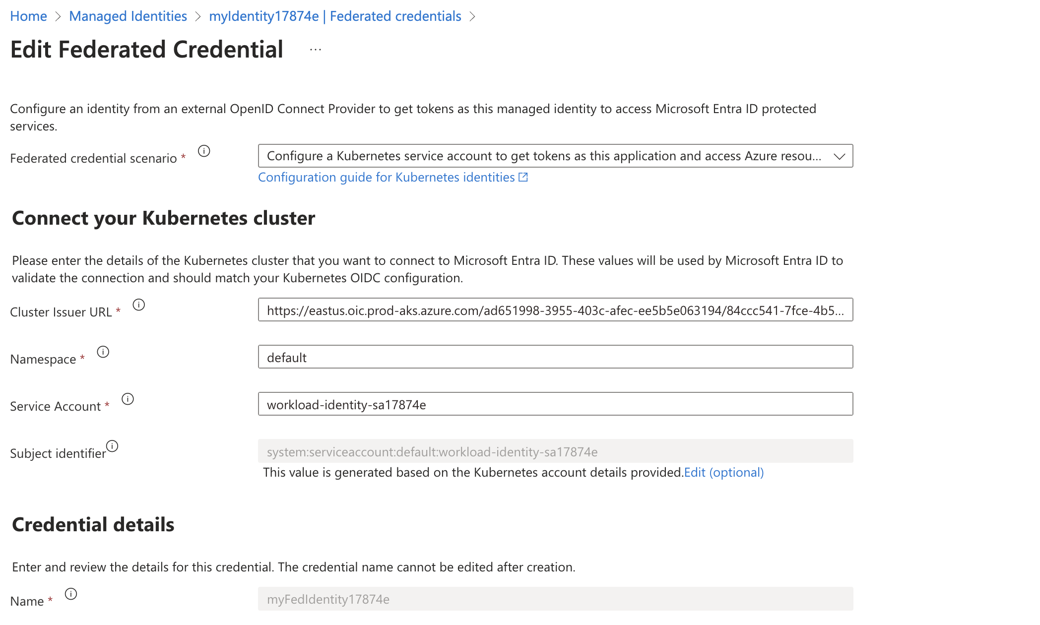Click info icon beside Cluster Issuer URL

(x=139, y=305)
